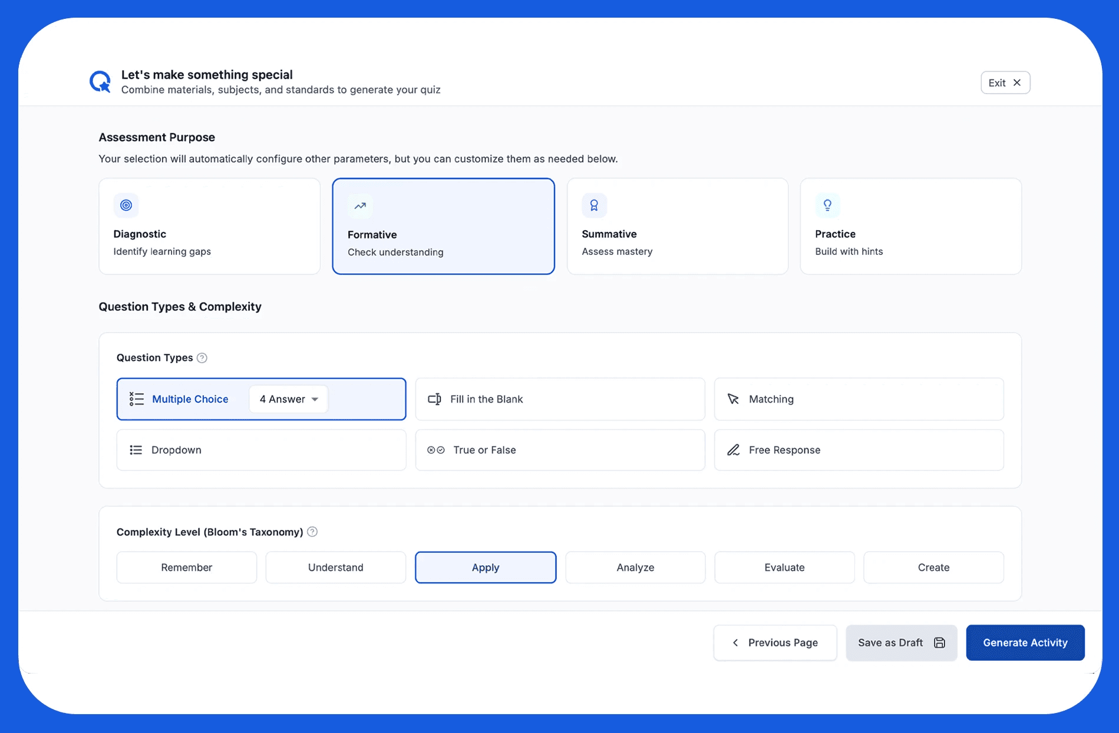Open the Complexity Level help icon
1119x733 pixels.
pyautogui.click(x=312, y=532)
